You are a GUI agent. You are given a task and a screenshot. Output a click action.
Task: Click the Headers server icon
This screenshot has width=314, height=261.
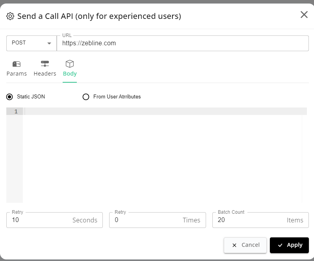click(x=45, y=64)
